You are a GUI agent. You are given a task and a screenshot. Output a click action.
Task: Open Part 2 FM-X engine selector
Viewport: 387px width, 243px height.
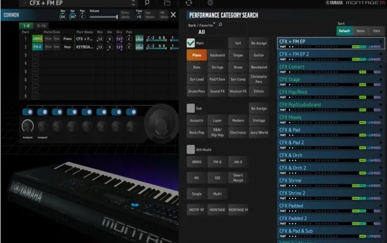click(x=38, y=47)
